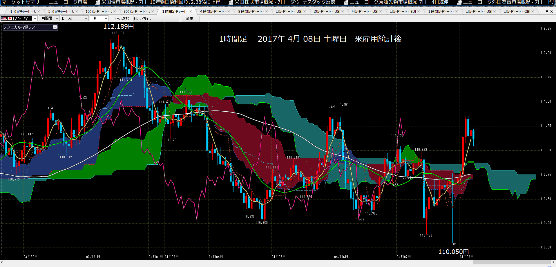Click the scrollbar left arrow
This screenshot has height=267, width=556.
point(2,262)
